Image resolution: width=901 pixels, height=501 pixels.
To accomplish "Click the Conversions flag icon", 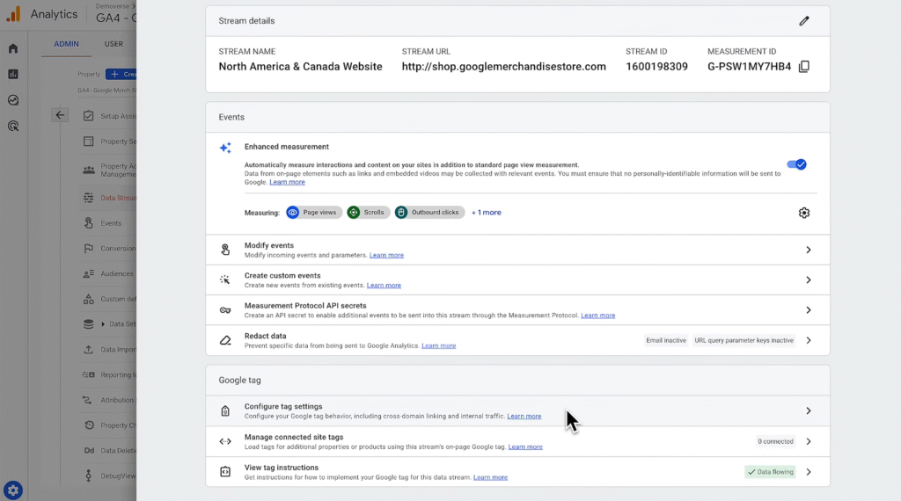I will pos(89,249).
